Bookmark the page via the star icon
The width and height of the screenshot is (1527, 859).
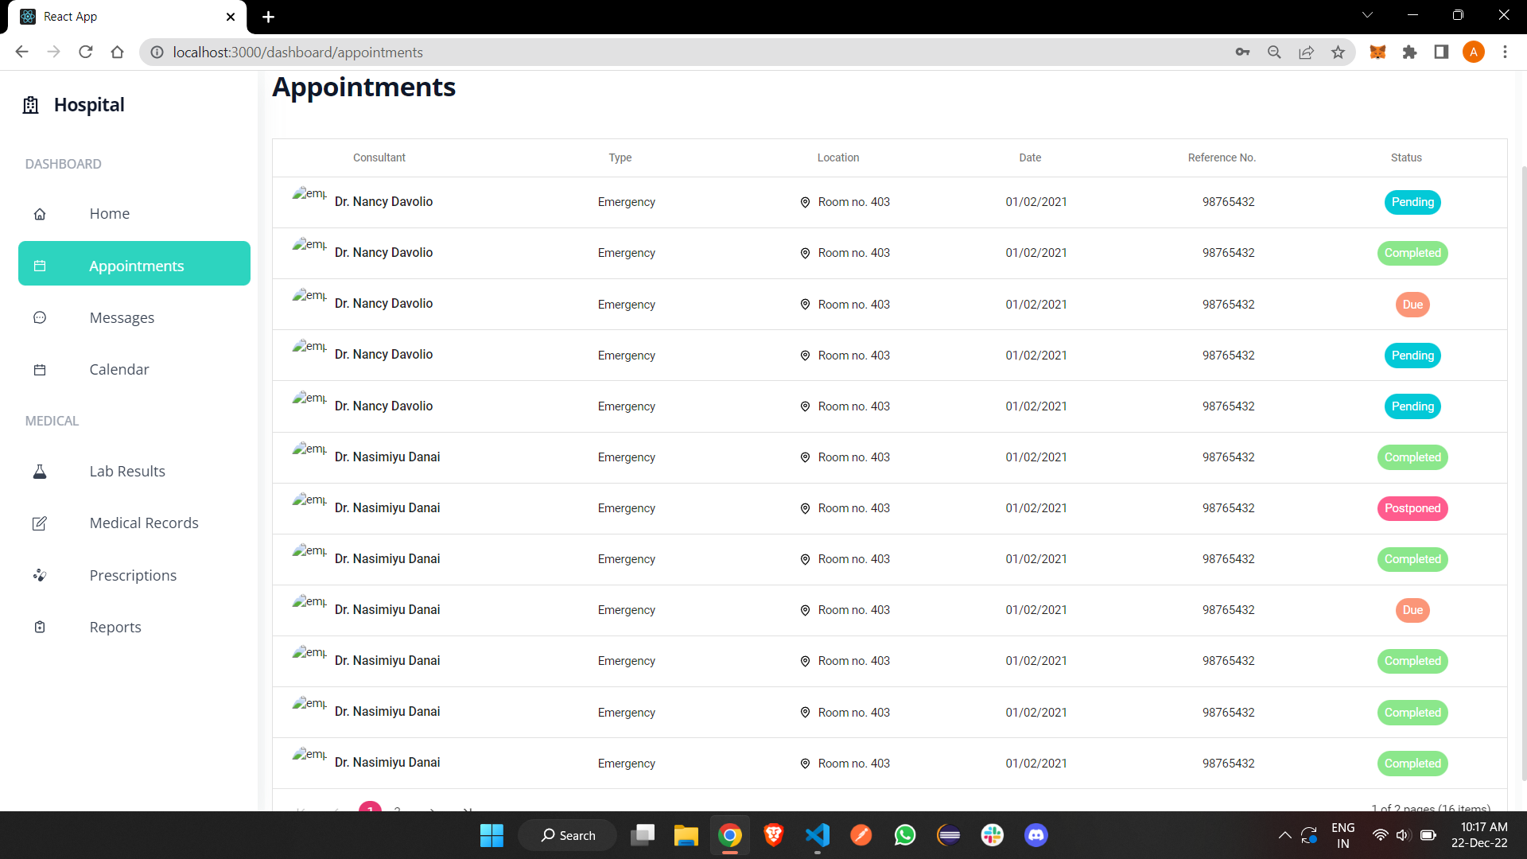[1339, 52]
